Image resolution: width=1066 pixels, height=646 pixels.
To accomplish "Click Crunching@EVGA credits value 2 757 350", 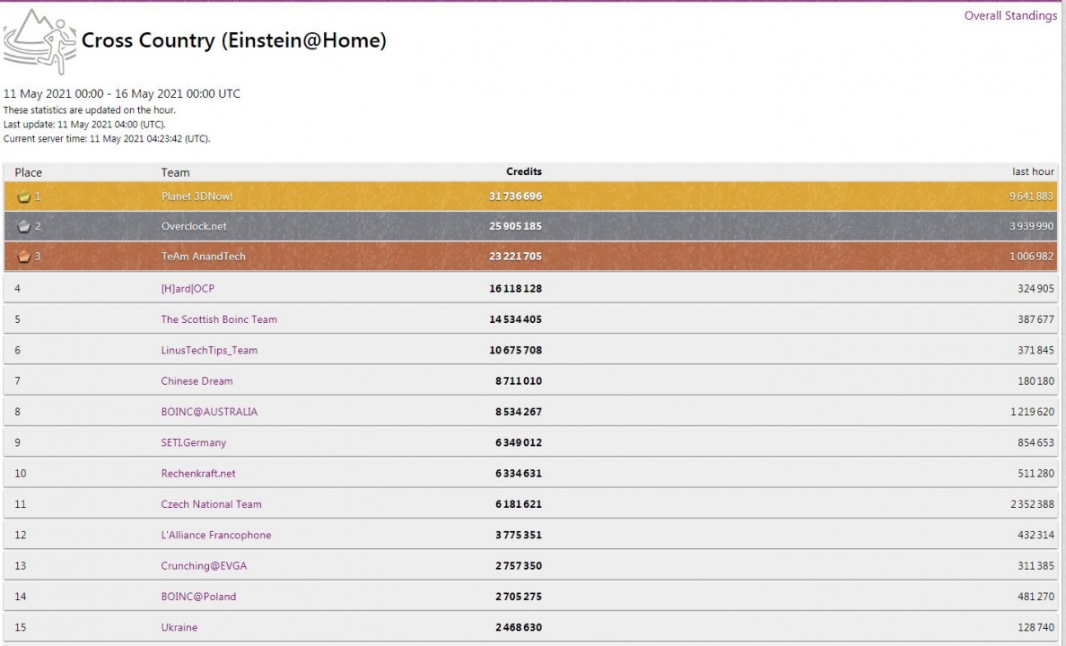I will tap(519, 566).
